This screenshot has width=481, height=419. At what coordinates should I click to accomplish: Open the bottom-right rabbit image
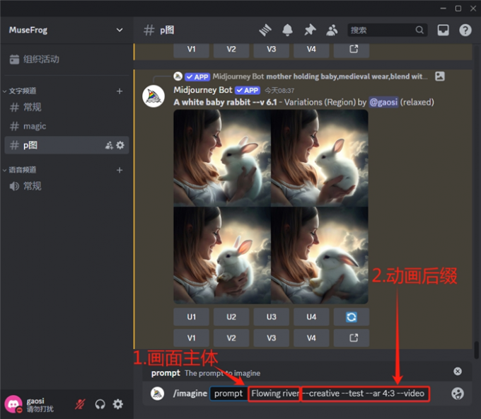pyautogui.click(x=320, y=256)
